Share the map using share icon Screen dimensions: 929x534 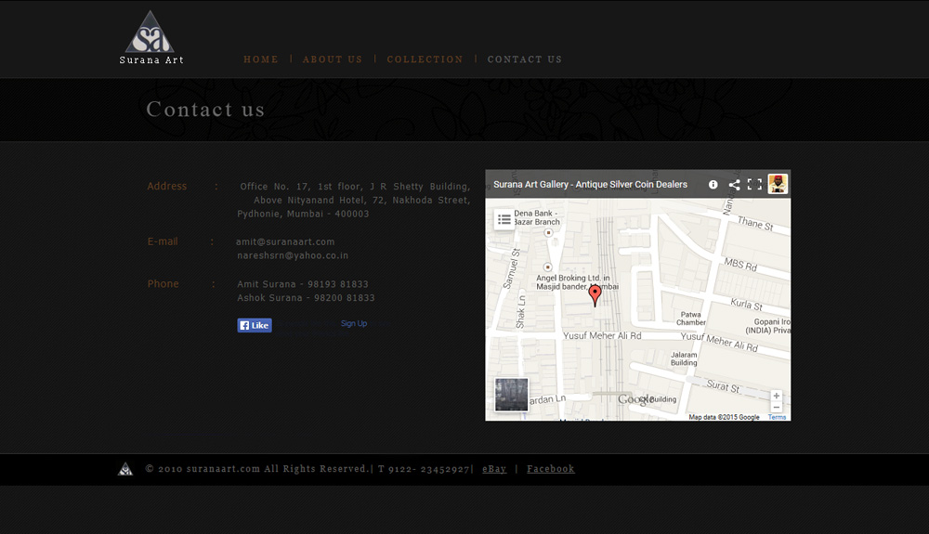[734, 185]
